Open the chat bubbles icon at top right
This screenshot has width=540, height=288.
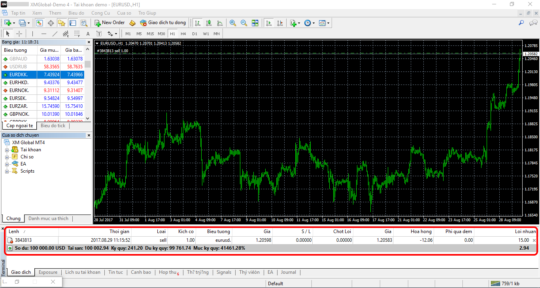532,23
